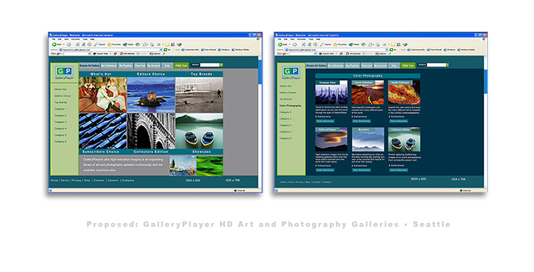Viewport: 534px width, 272px height.
Task: Type in the site search field, left window
Action: [210, 65]
